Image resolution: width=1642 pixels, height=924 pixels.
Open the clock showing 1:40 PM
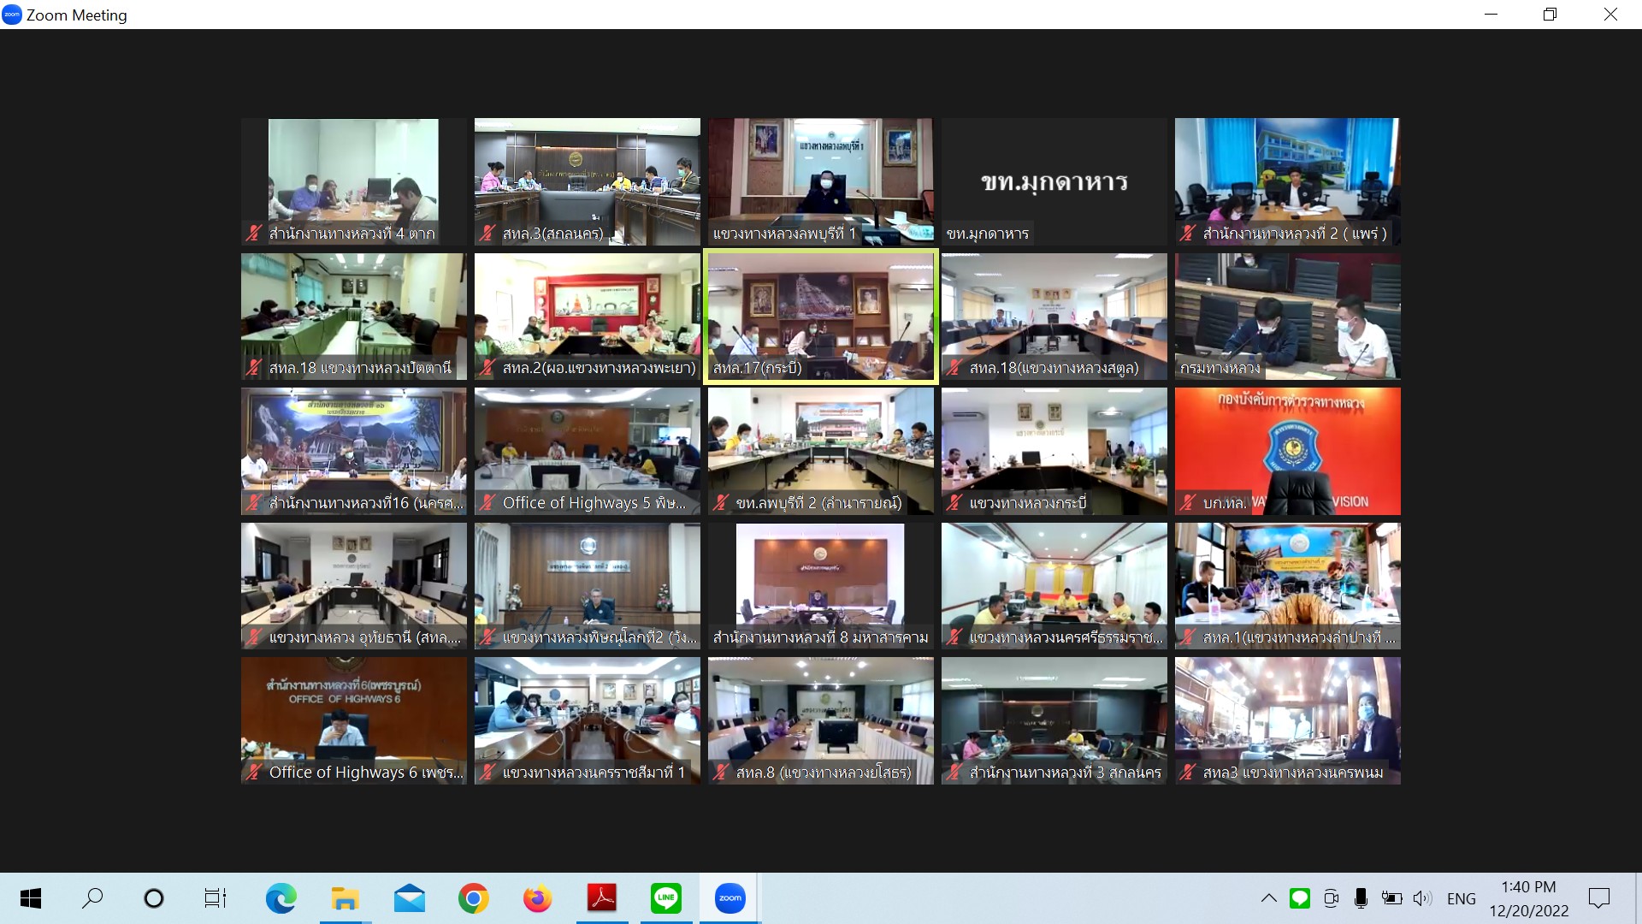1528,898
